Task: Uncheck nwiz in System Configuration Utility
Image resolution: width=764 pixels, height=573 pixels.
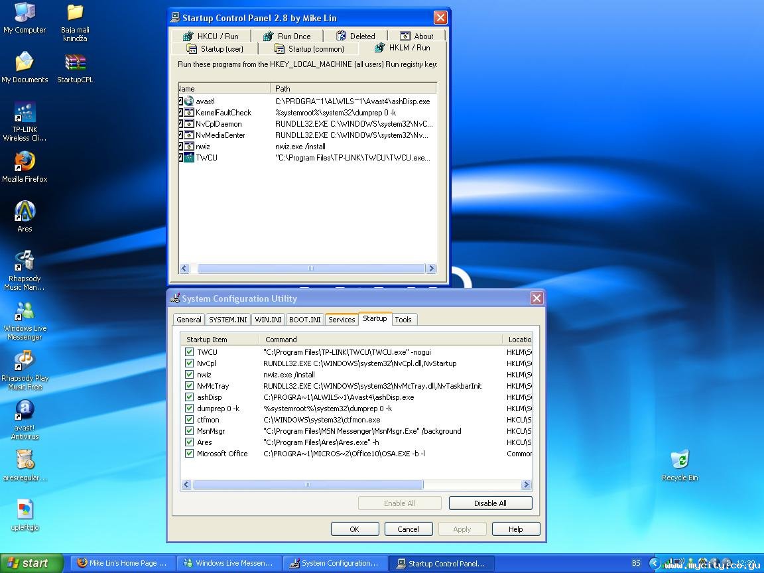Action: point(189,374)
